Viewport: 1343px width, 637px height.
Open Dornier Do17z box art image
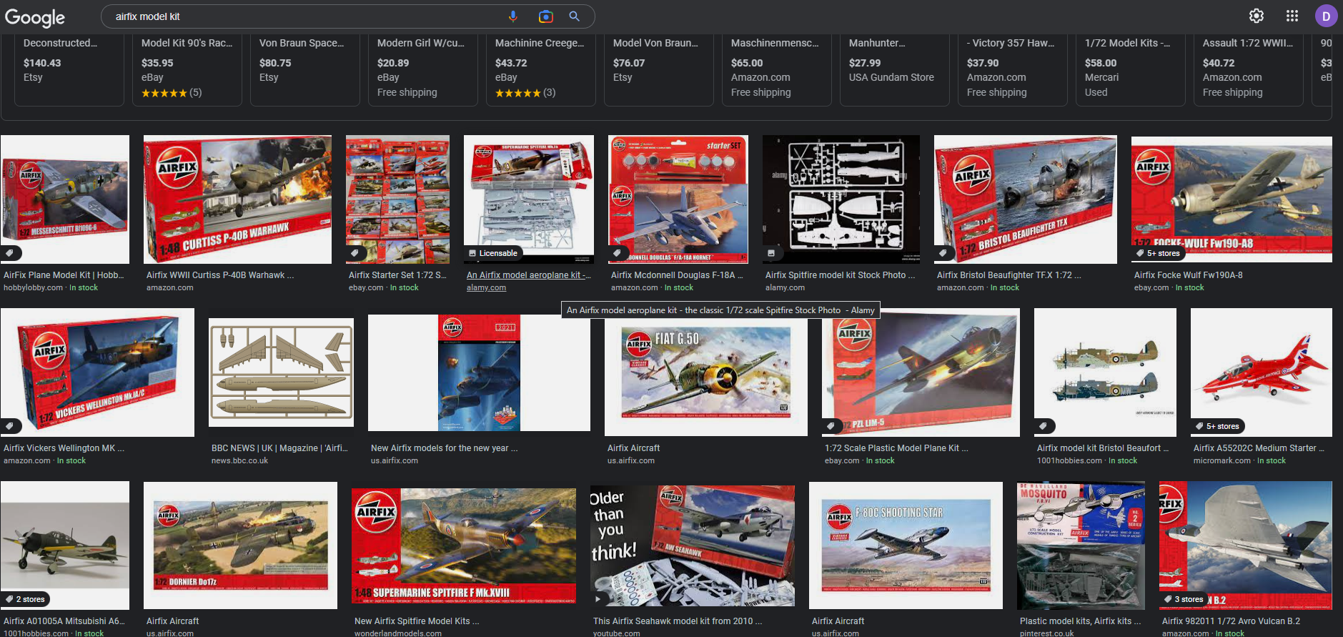pos(240,546)
